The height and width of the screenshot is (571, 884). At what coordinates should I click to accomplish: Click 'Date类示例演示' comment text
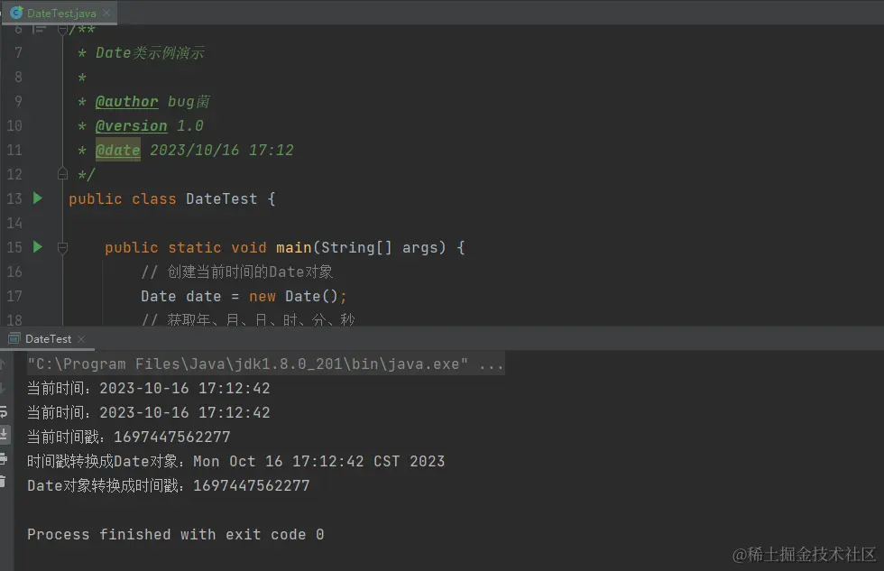pyautogui.click(x=150, y=53)
